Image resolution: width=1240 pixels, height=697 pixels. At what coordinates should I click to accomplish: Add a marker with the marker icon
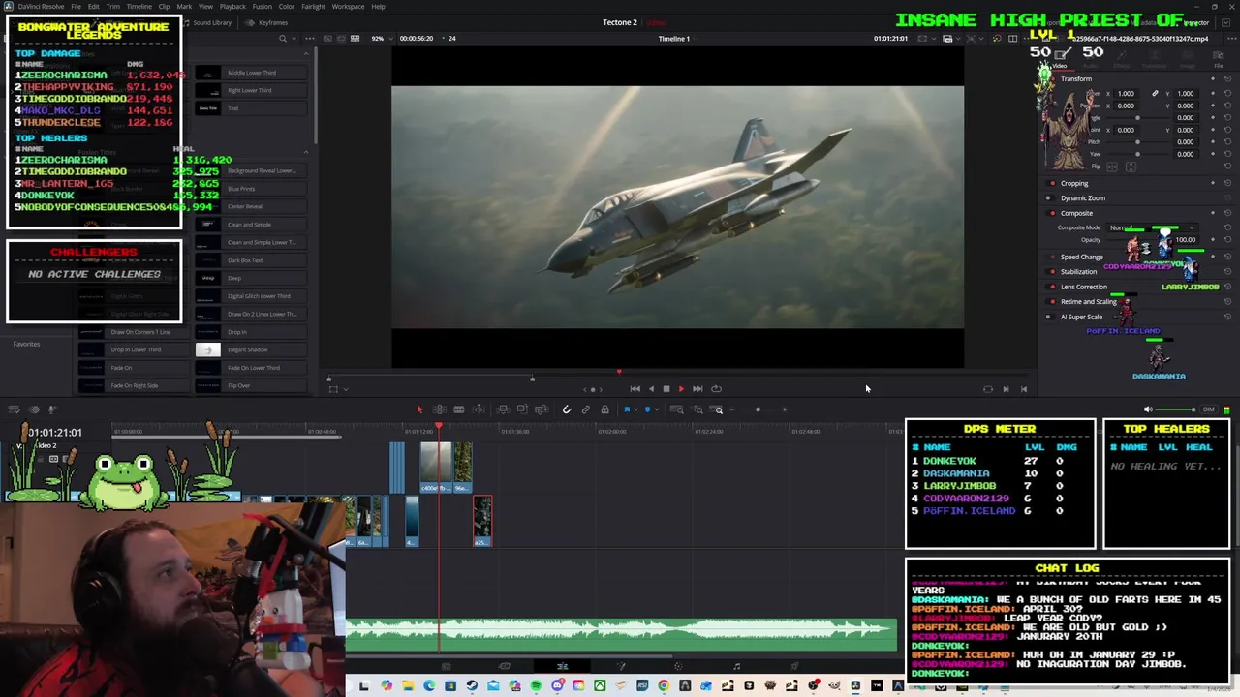point(647,409)
